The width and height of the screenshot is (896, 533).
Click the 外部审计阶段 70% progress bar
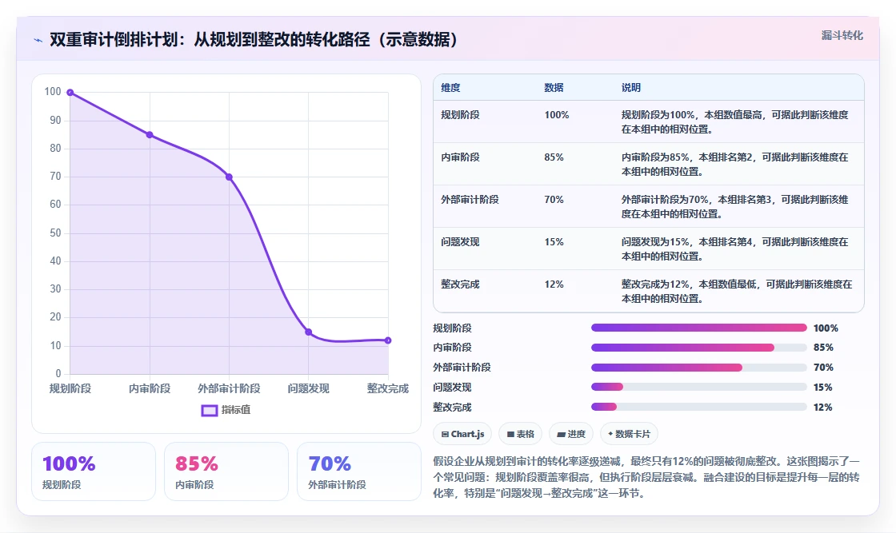(699, 368)
